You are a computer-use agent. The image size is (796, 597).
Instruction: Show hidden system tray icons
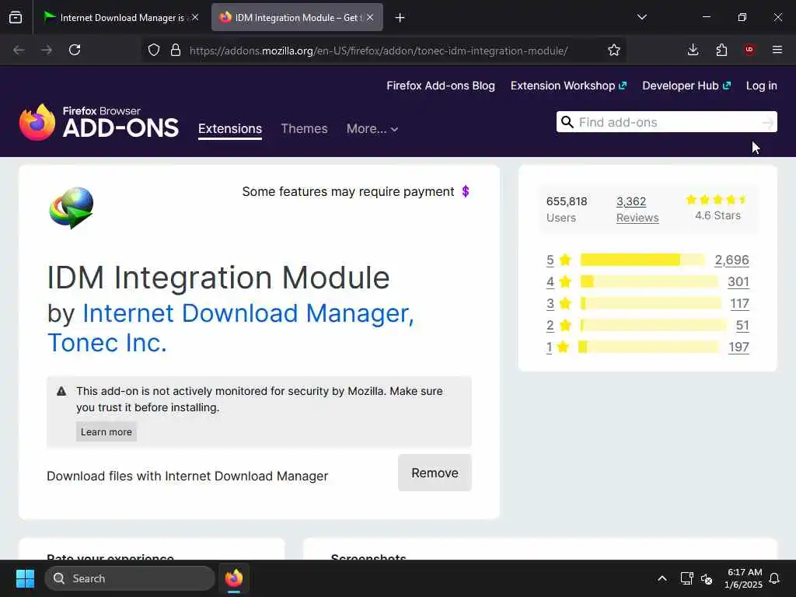(662, 578)
